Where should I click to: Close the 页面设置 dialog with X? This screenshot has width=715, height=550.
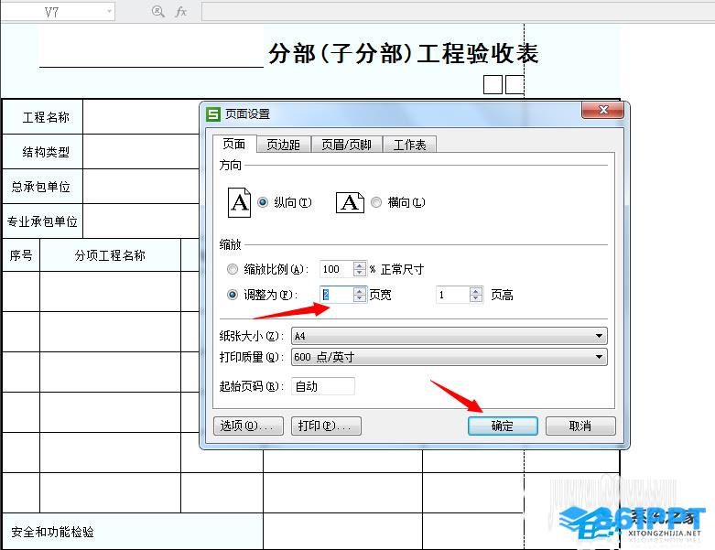[x=602, y=110]
